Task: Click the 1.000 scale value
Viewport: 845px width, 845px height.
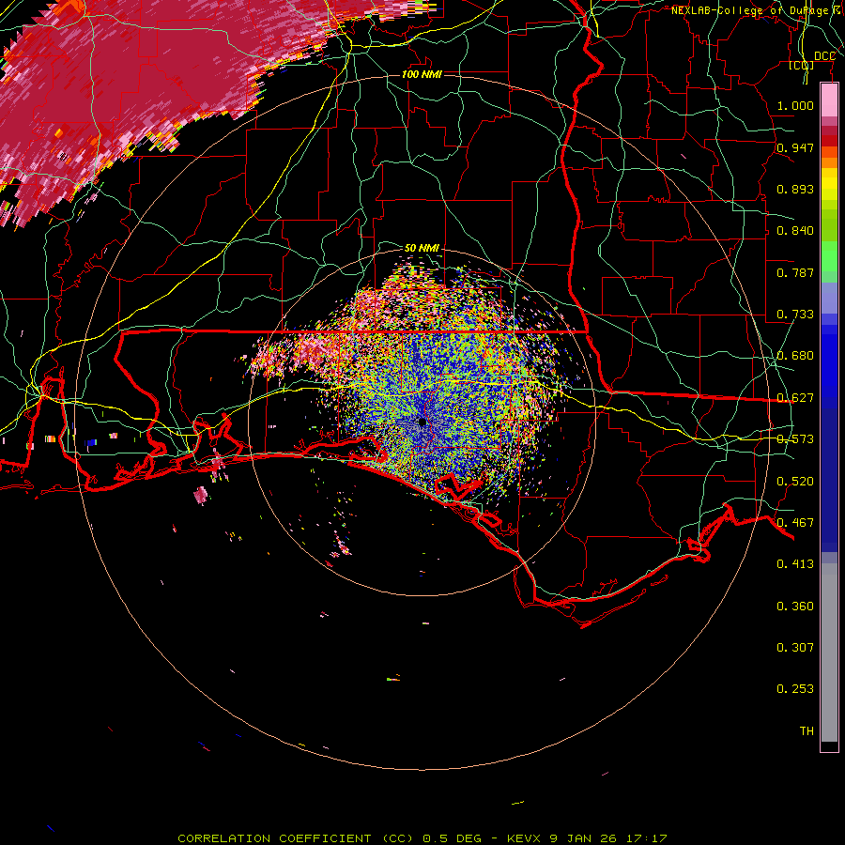Action: 795,105
